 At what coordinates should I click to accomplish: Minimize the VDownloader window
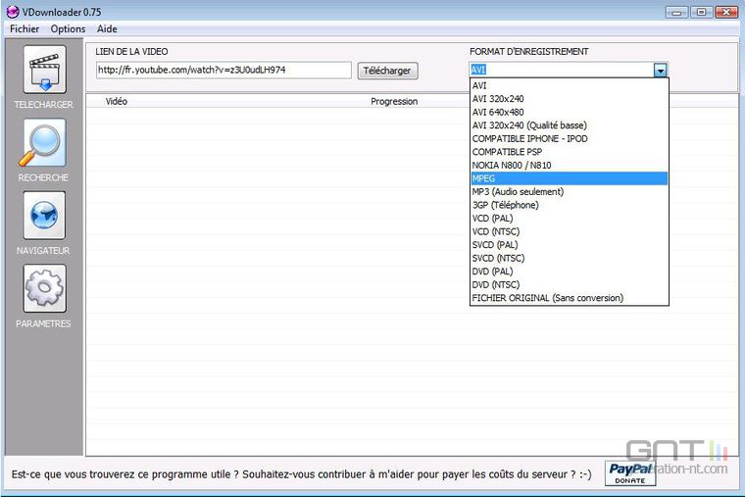coord(676,12)
